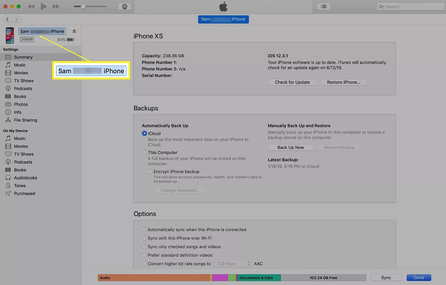
Task: Click the Restore Backup button
Action: (339, 147)
